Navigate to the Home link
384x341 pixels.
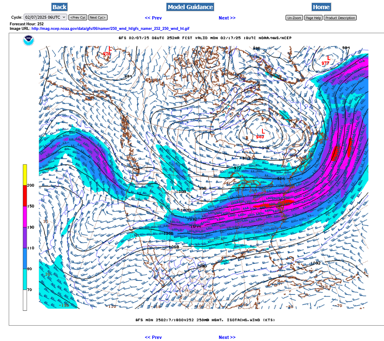pyautogui.click(x=321, y=7)
